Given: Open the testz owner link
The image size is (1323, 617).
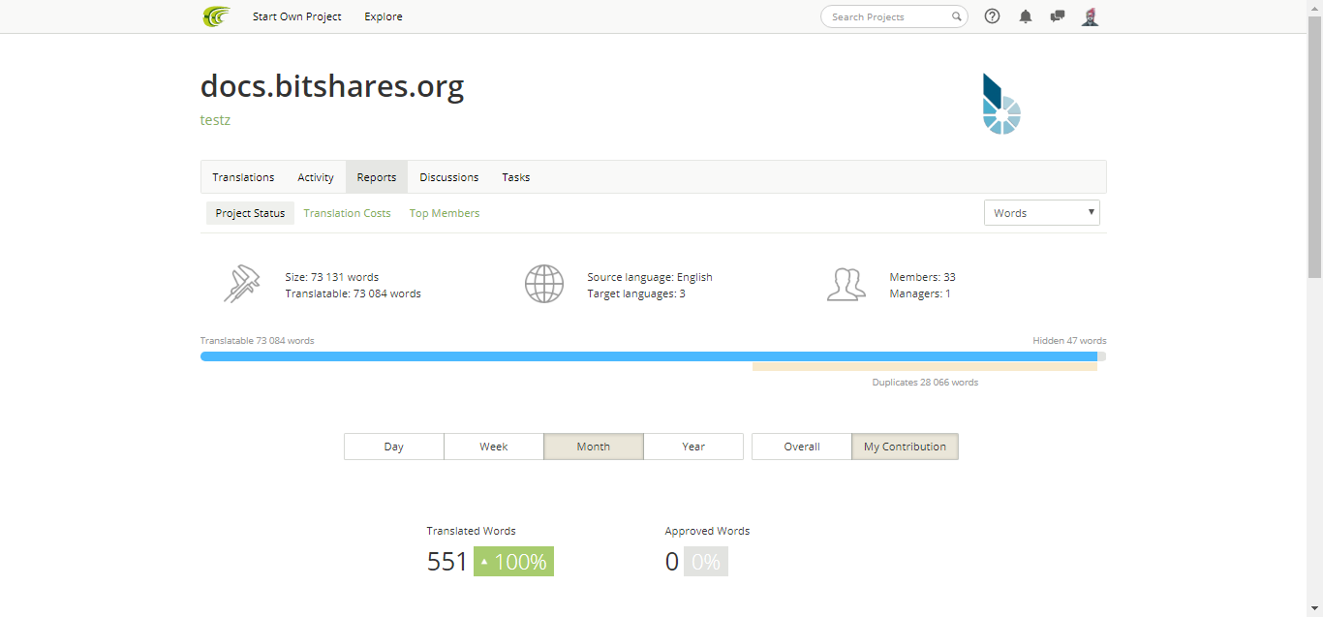Looking at the screenshot, I should [x=215, y=120].
